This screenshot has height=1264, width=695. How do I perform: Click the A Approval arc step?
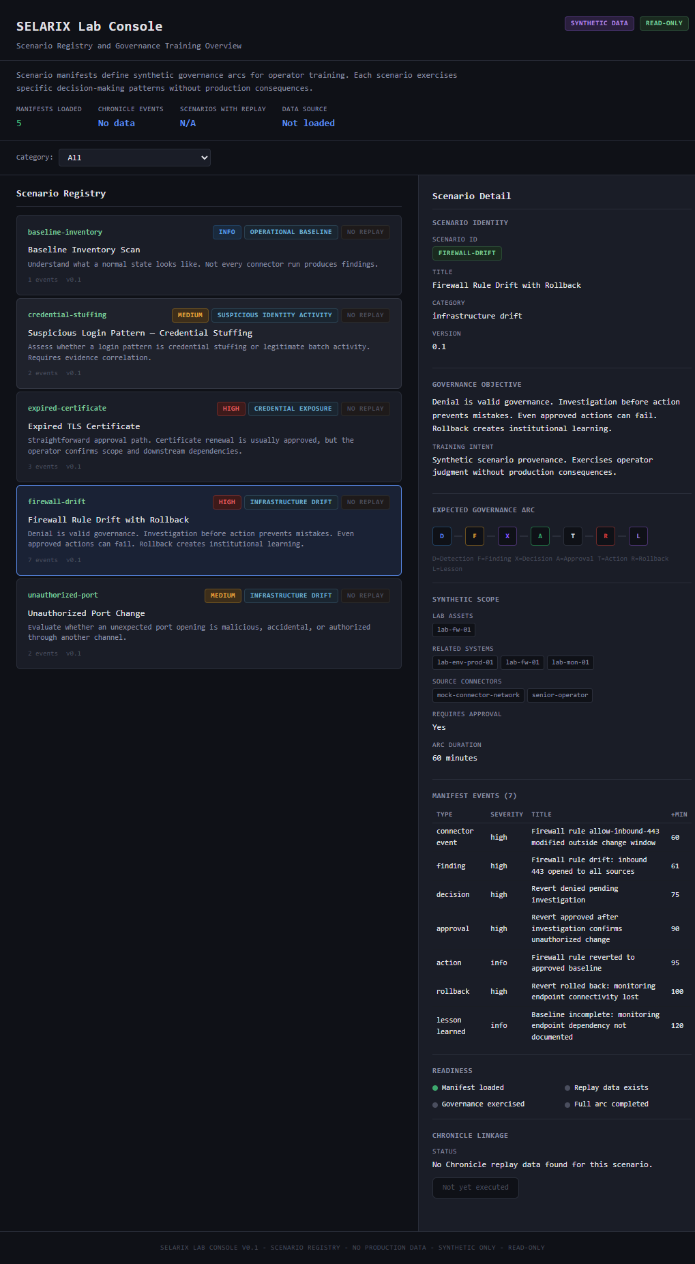(540, 536)
